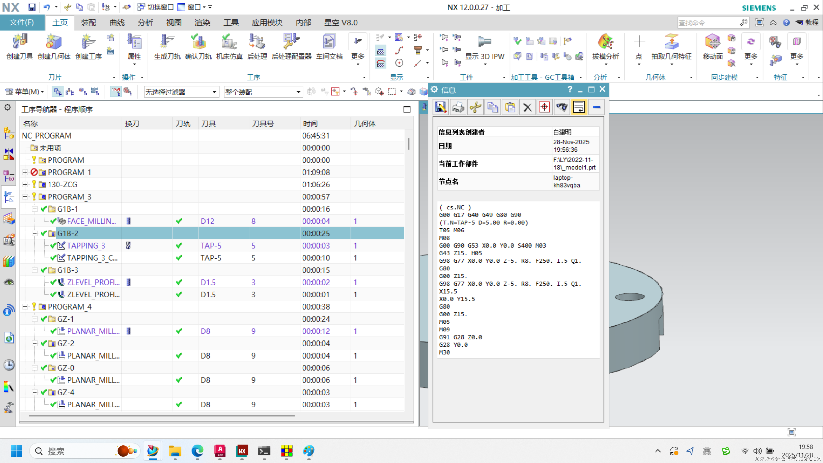
Task: Click the print icon in Information window
Action: tap(458, 107)
